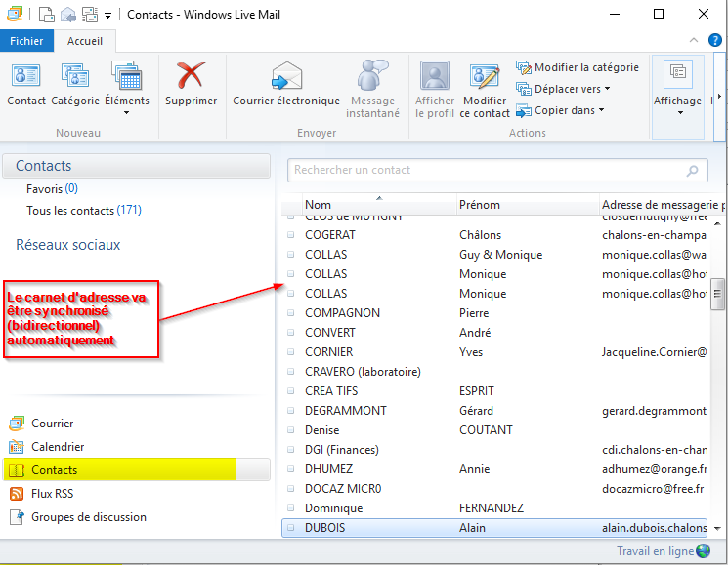
Task: Tick the checkbox for COLLAS Guy & Monique
Action: point(290,255)
